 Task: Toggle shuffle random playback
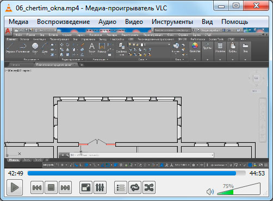pyautogui.click(x=149, y=187)
